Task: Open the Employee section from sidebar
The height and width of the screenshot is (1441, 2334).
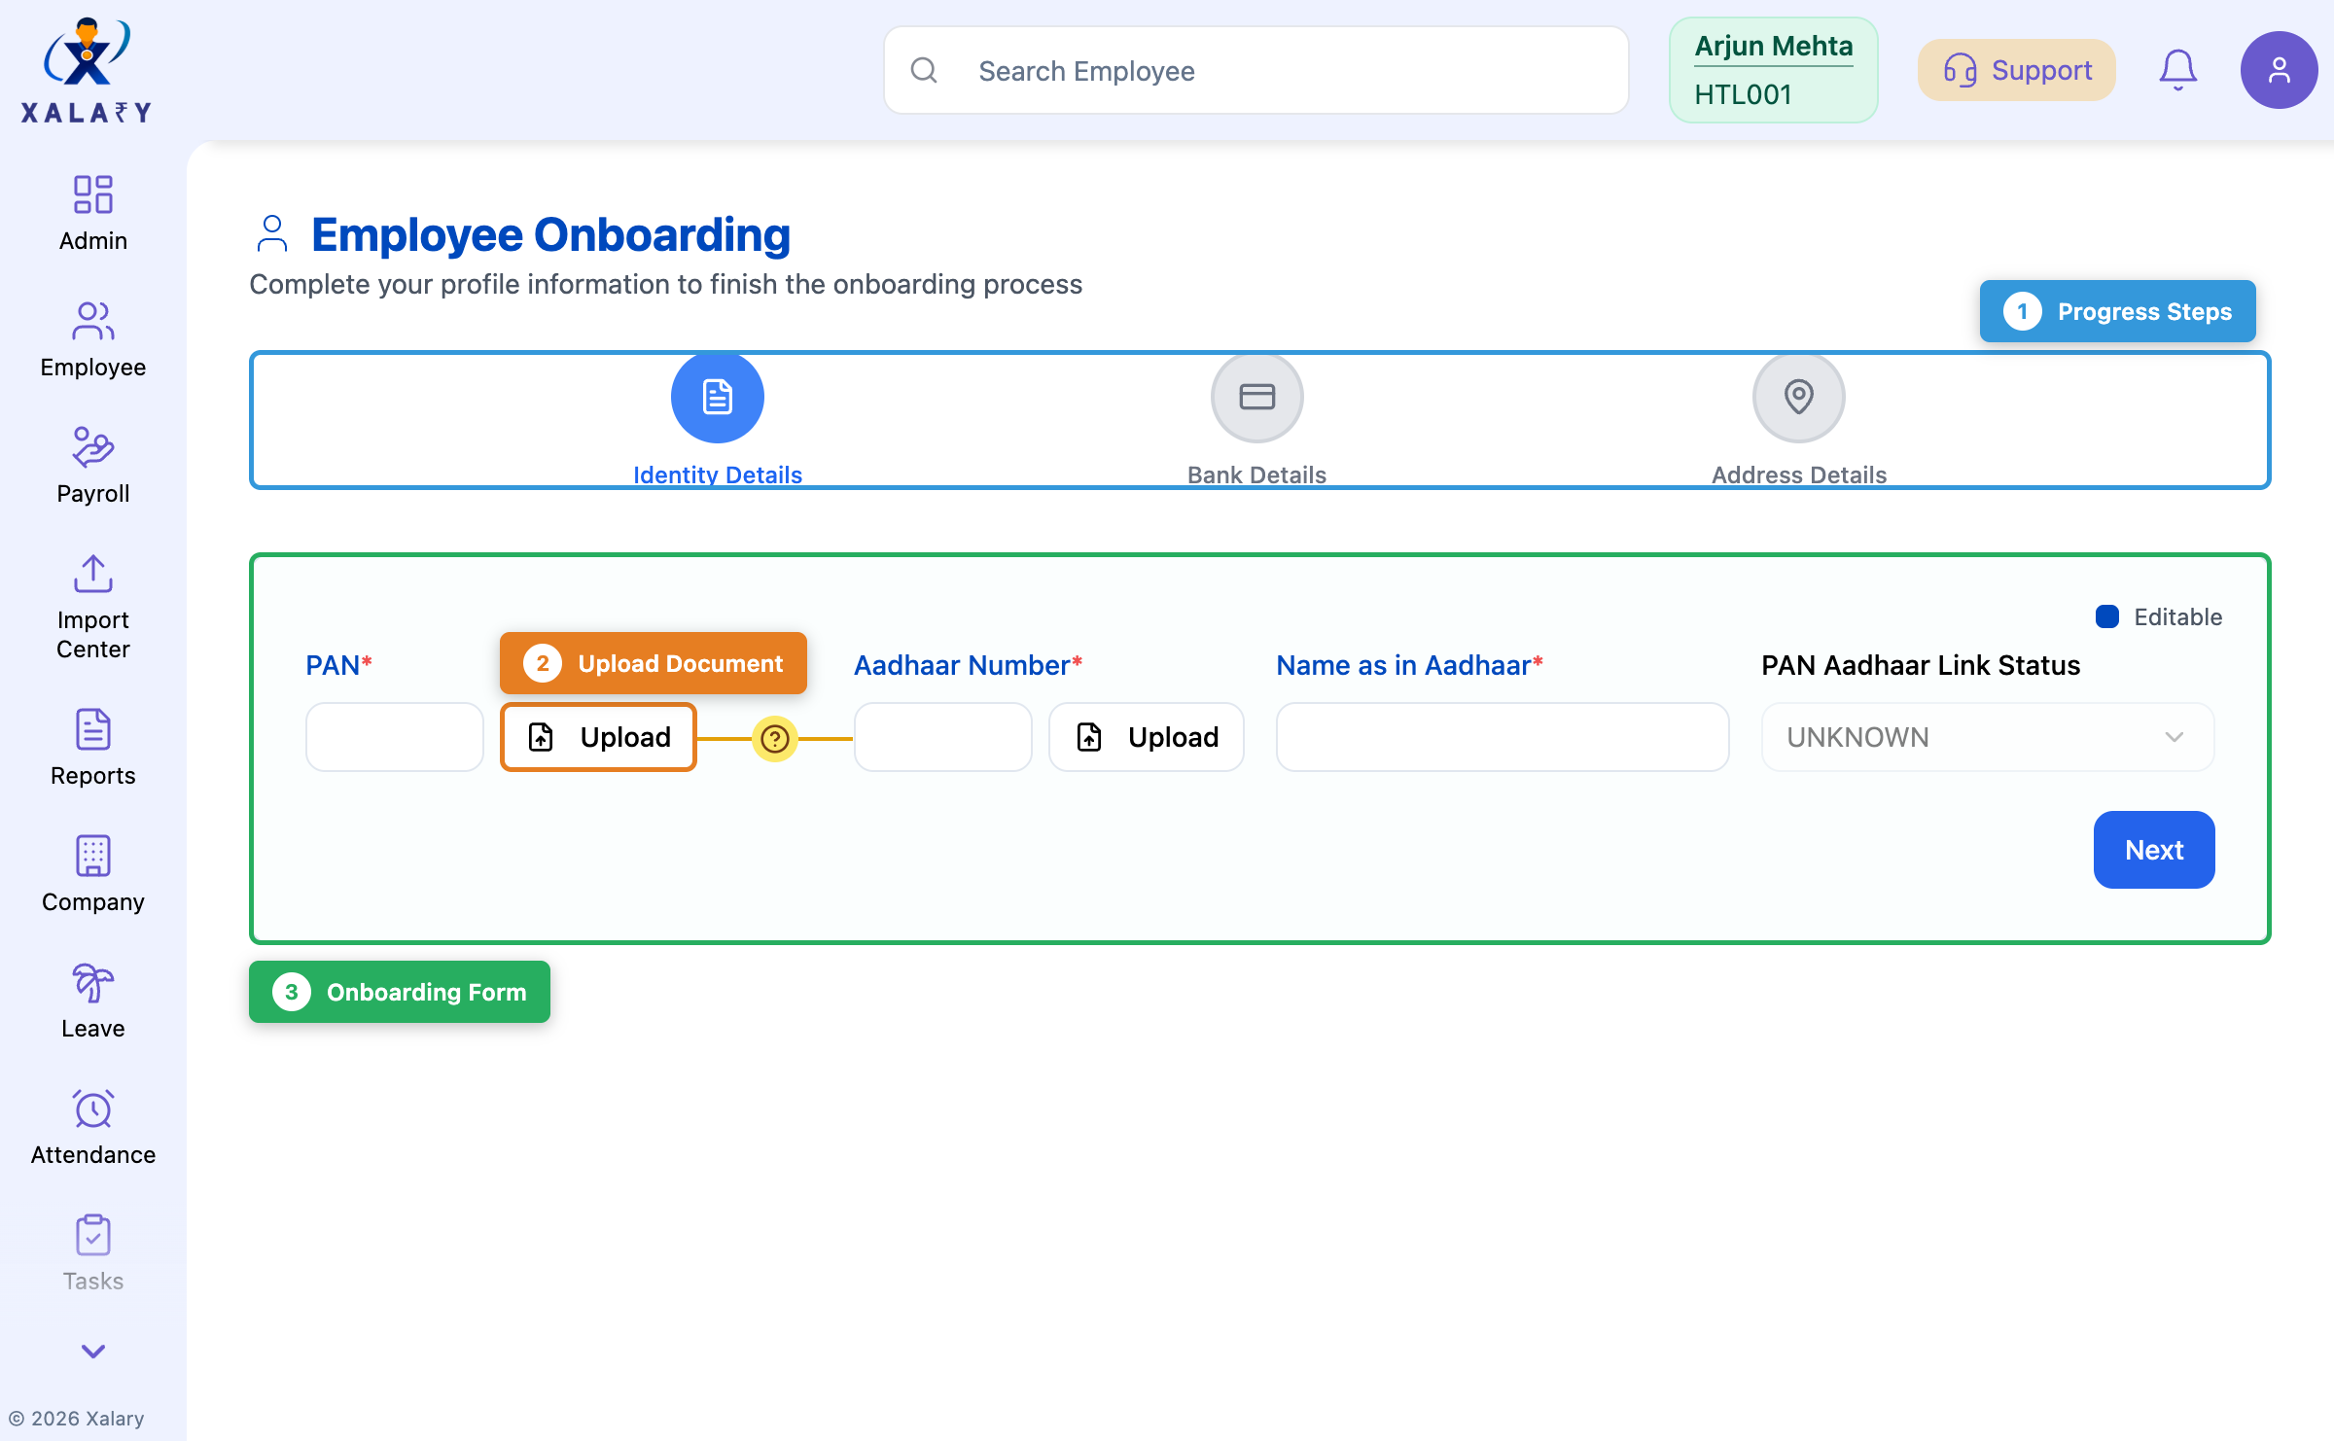Action: coord(92,321)
